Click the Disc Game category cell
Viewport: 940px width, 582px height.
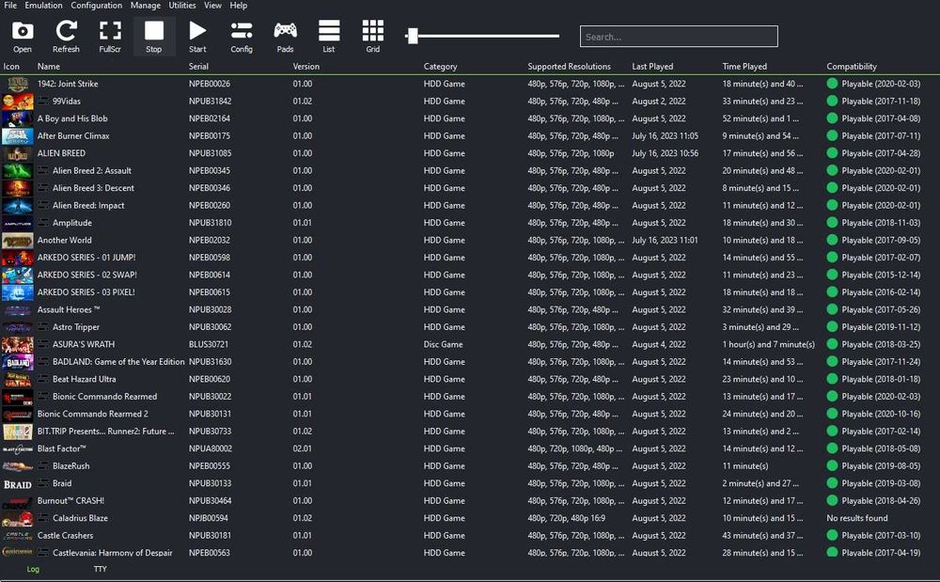coord(443,345)
